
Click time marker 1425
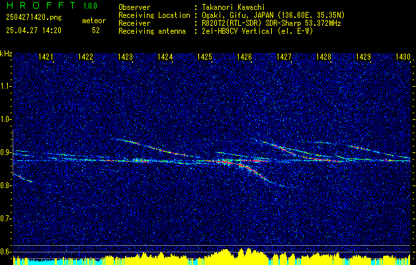[204, 56]
